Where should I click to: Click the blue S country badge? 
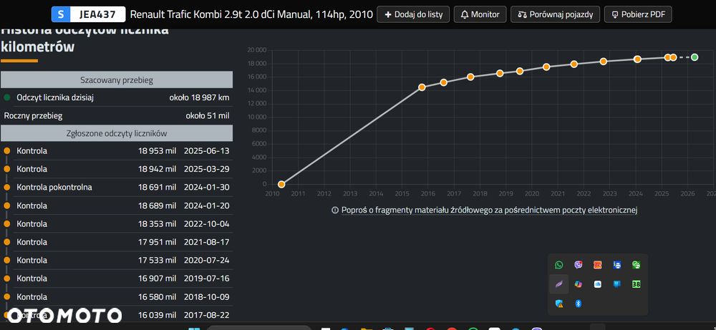coord(61,14)
